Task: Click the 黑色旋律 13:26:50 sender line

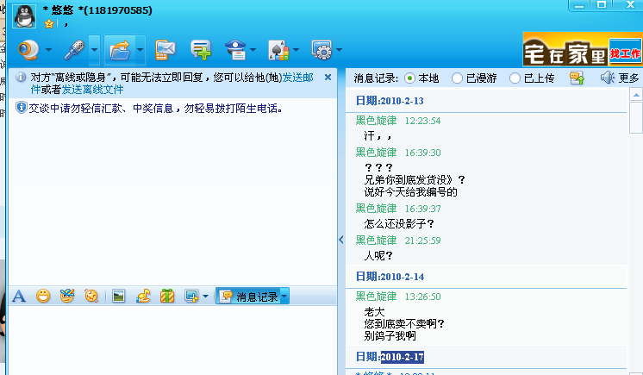Action: [x=397, y=297]
